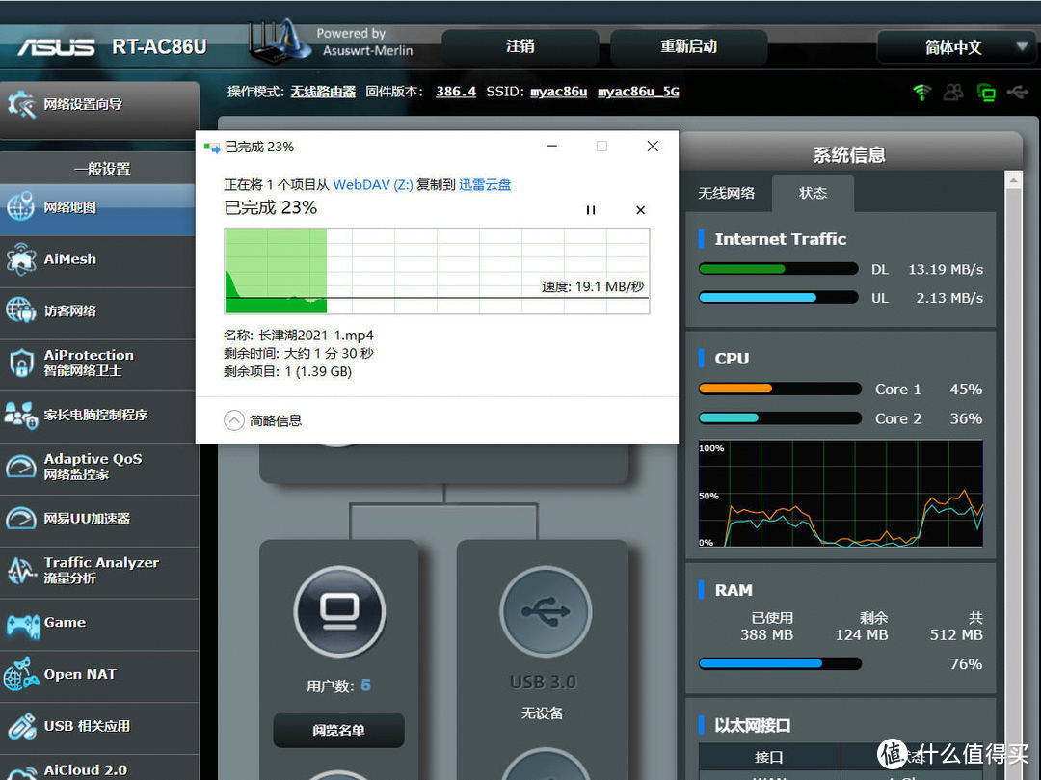This screenshot has width=1041, height=780.
Task: Select the clients status icon near Wi-Fi
Action: (x=952, y=92)
